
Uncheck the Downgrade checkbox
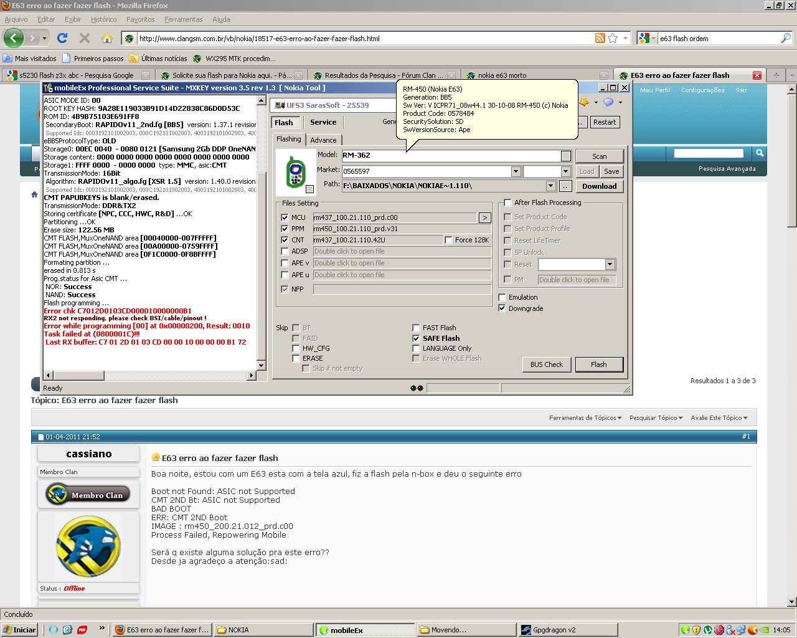tap(502, 308)
